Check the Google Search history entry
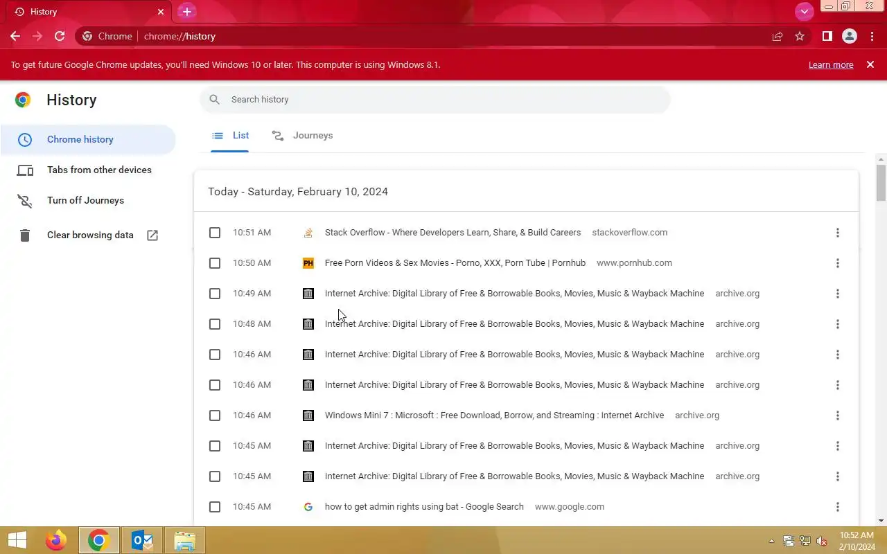Image resolution: width=887 pixels, height=554 pixels. pyautogui.click(x=215, y=507)
